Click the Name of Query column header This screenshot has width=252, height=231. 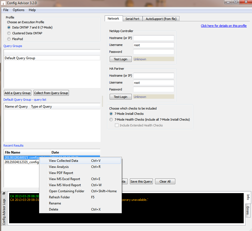coord(17,107)
